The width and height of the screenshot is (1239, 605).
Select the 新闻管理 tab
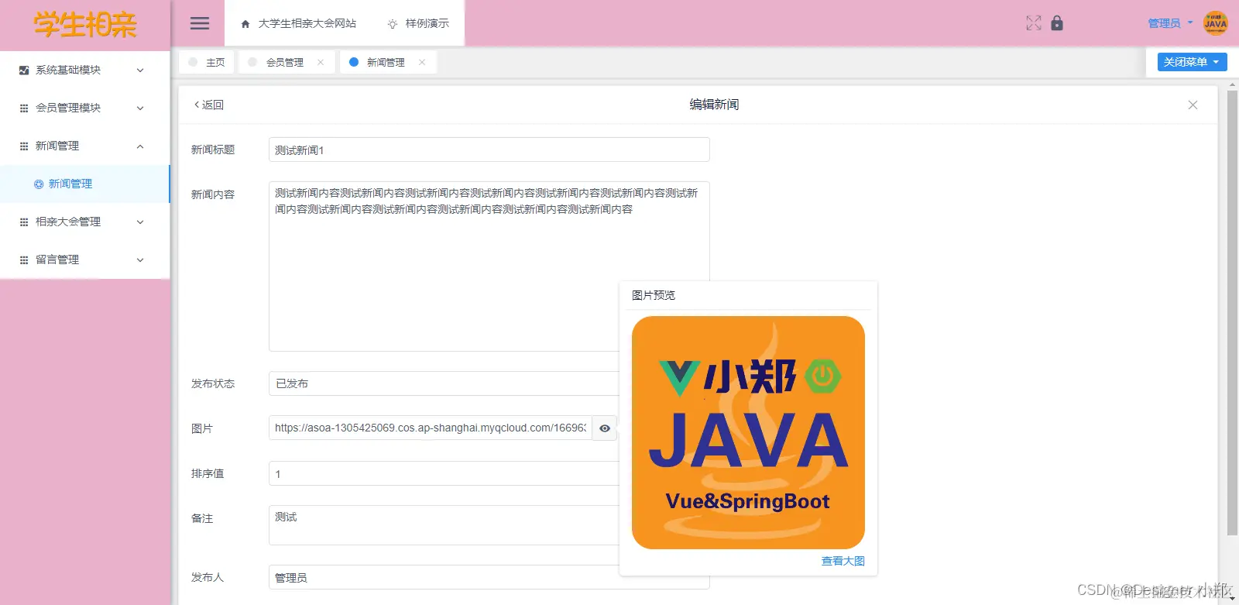click(387, 62)
